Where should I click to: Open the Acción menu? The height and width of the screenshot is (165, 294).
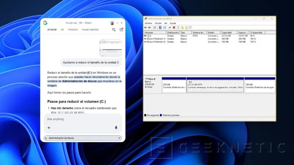point(158,23)
